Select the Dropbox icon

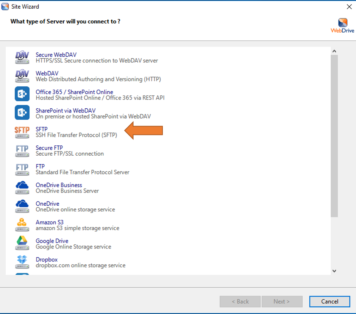[x=22, y=262]
